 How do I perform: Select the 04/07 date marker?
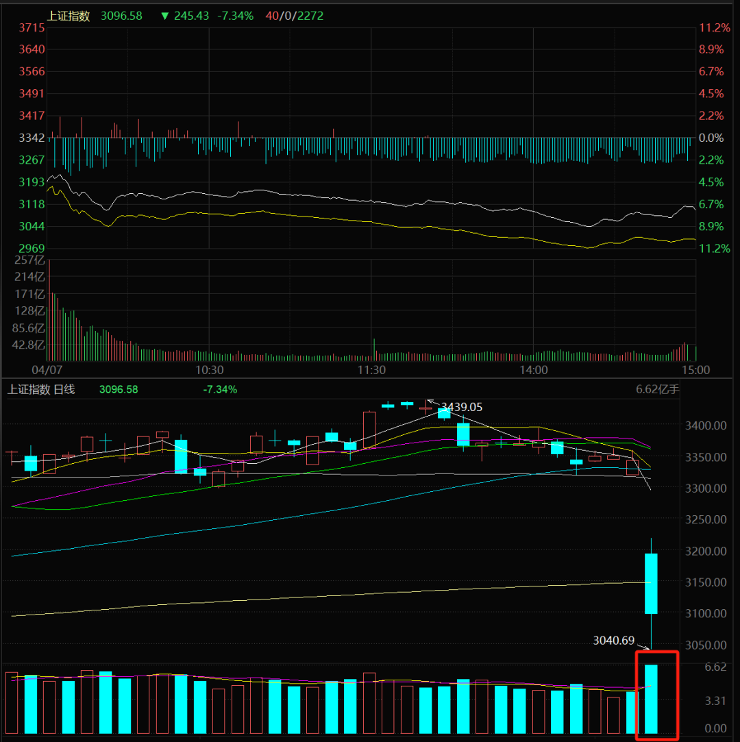tap(47, 370)
